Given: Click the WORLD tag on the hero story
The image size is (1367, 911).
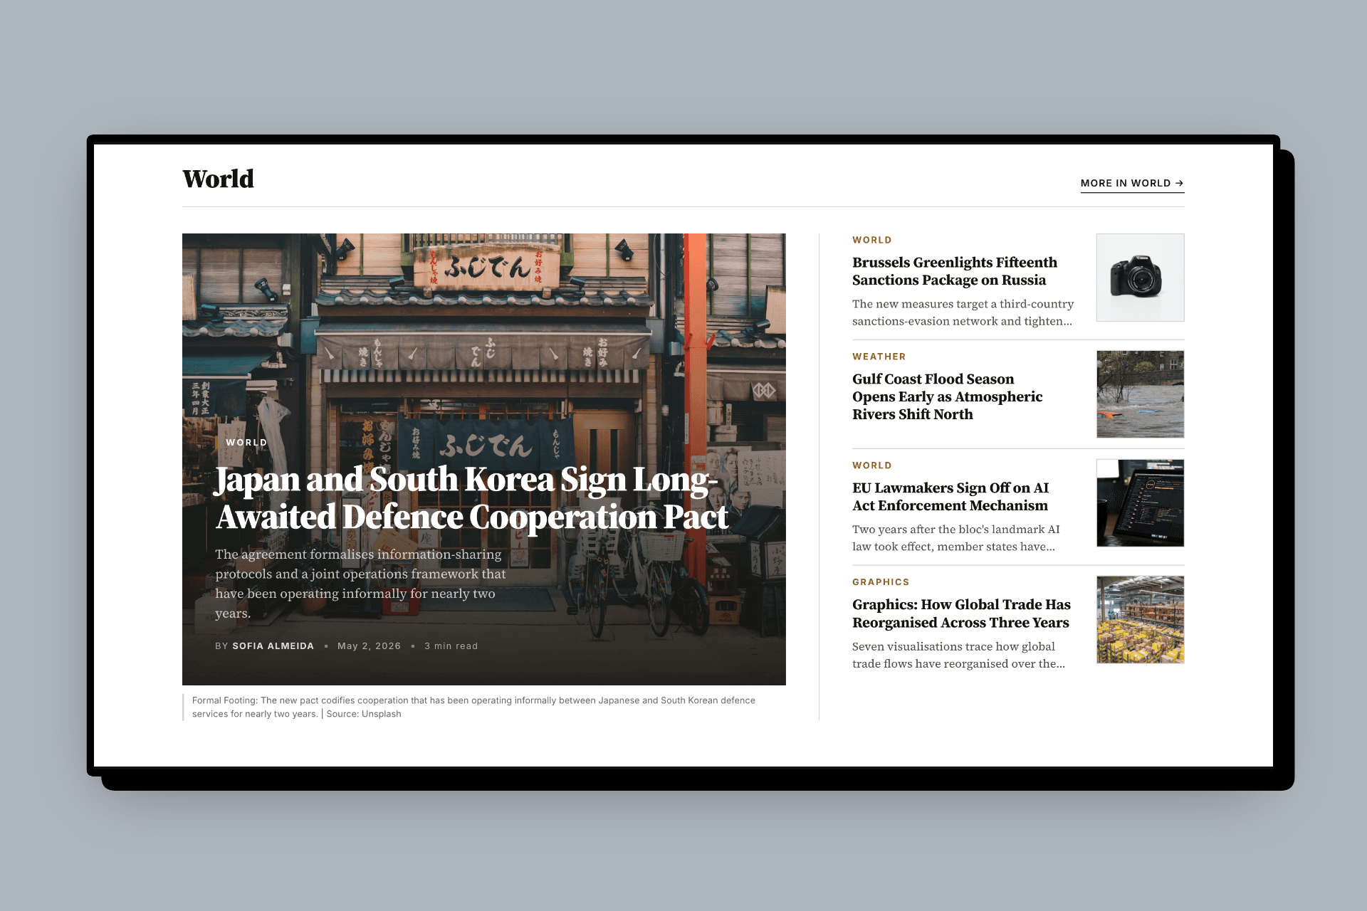Looking at the screenshot, I should tap(246, 442).
